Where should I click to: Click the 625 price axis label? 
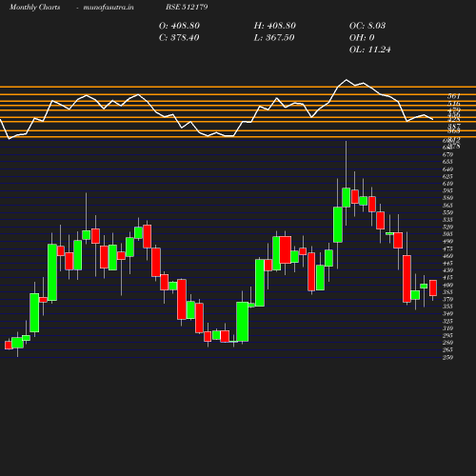[447, 176]
